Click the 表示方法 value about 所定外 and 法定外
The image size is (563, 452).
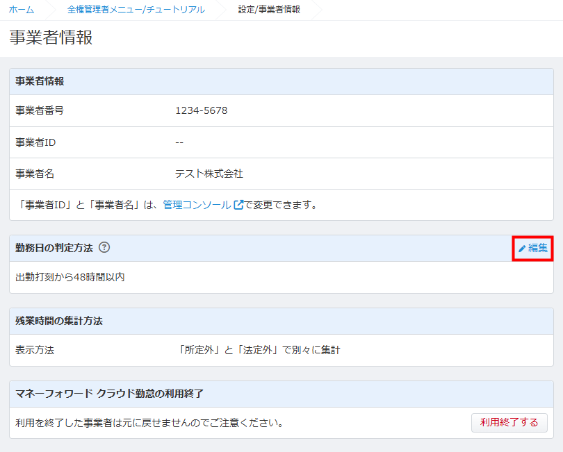tap(259, 350)
